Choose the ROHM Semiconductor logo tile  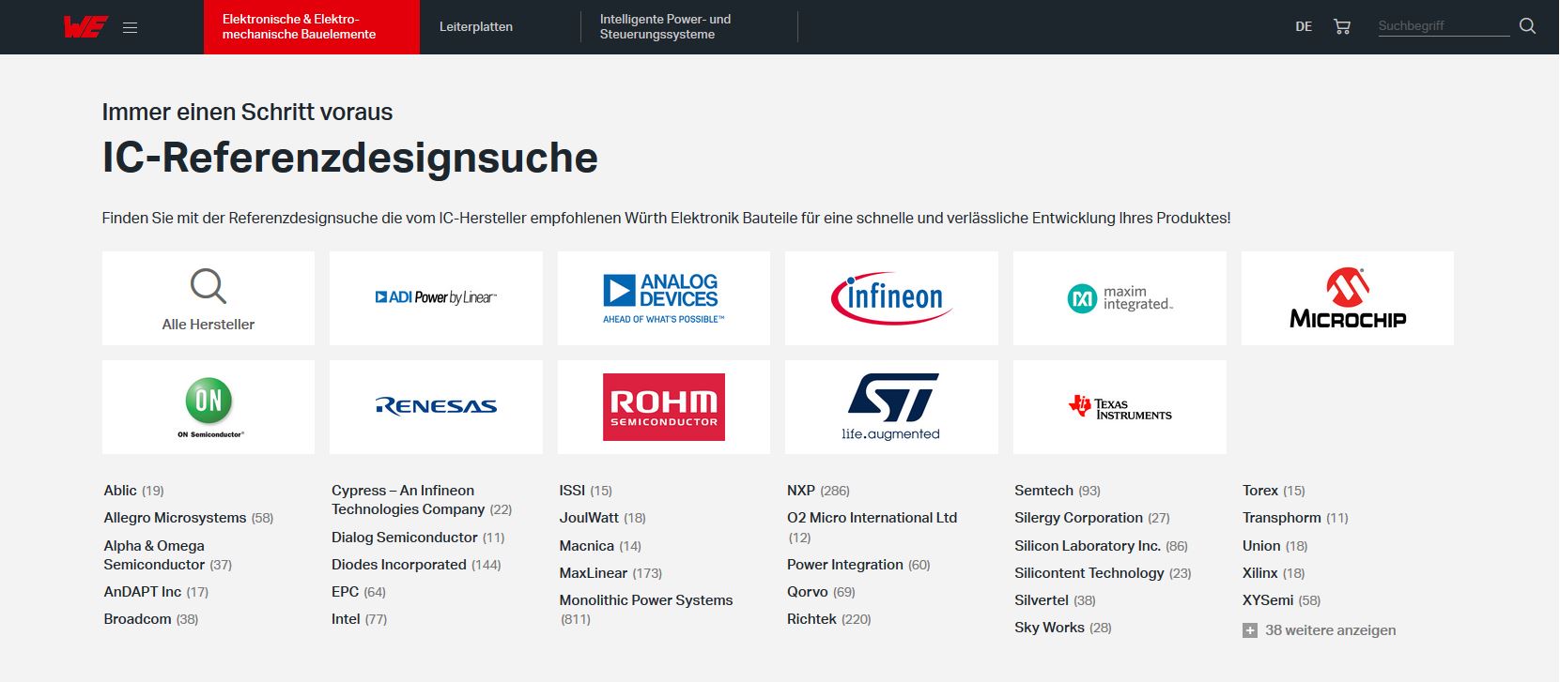click(664, 407)
